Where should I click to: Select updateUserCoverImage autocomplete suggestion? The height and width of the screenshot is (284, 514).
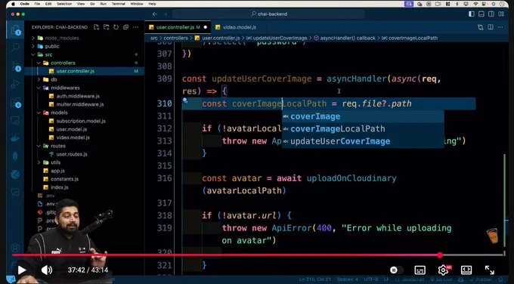[x=363, y=141]
